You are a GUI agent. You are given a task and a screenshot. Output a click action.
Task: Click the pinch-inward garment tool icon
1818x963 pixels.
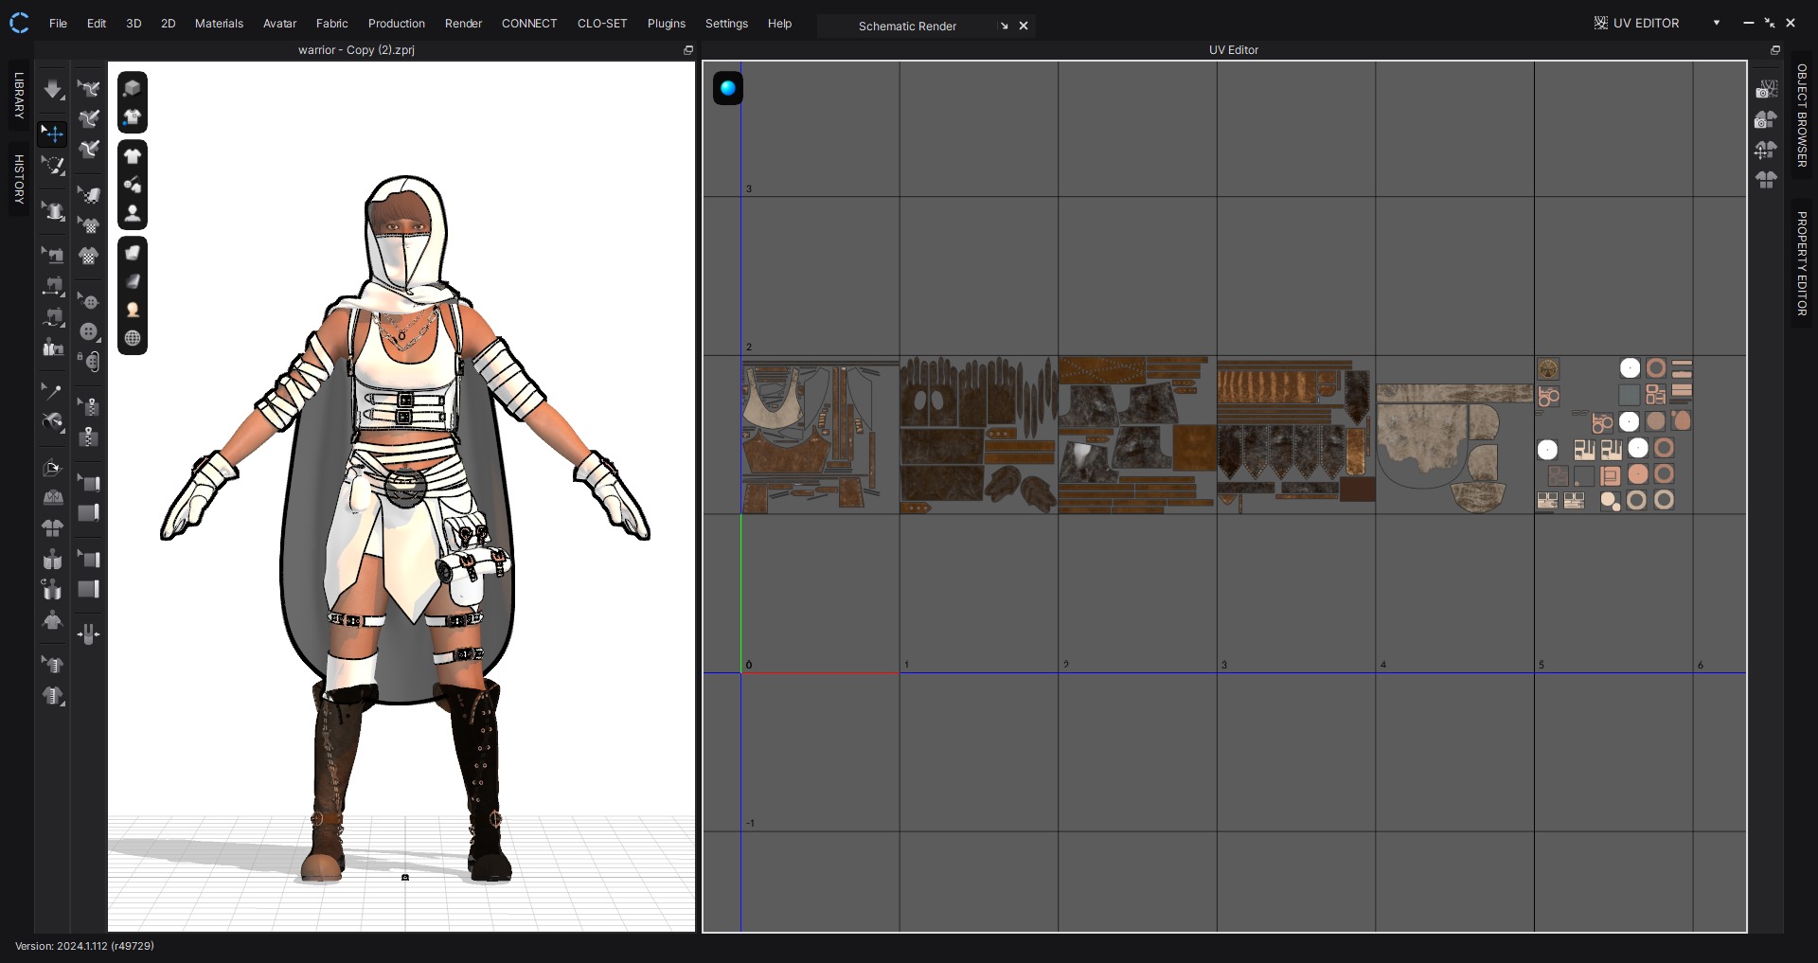(89, 634)
